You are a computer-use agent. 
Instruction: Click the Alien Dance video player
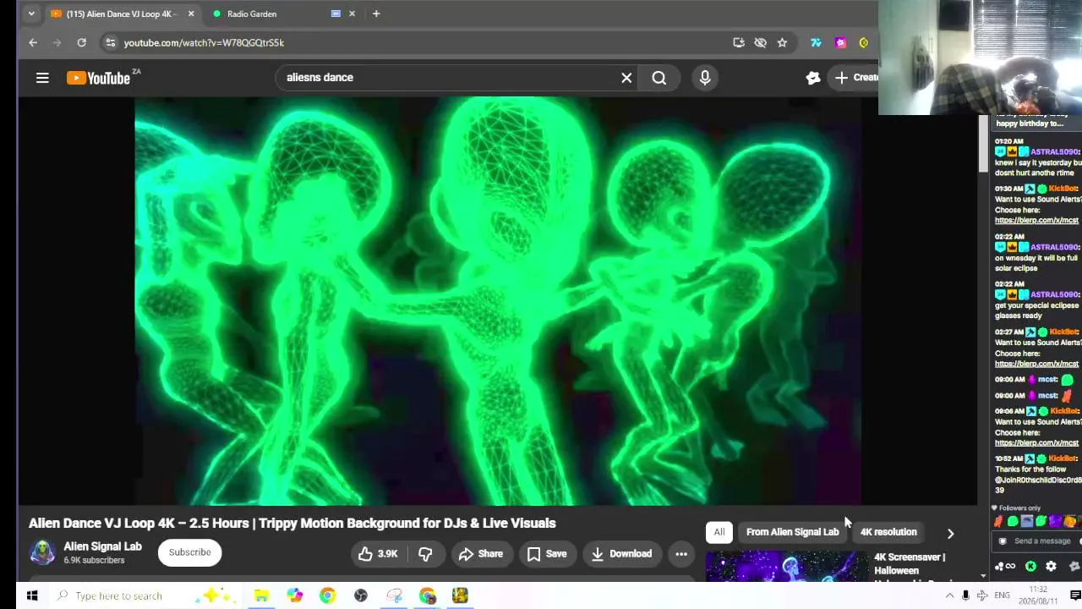(x=497, y=301)
